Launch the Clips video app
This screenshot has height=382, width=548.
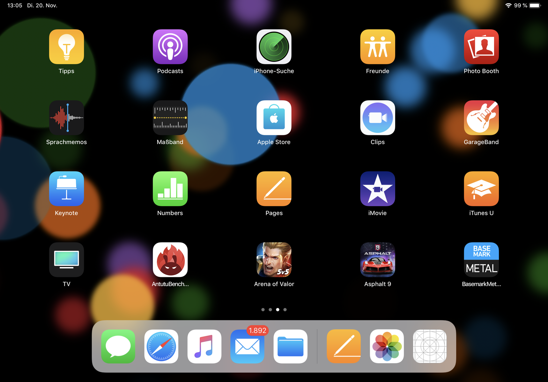click(378, 118)
